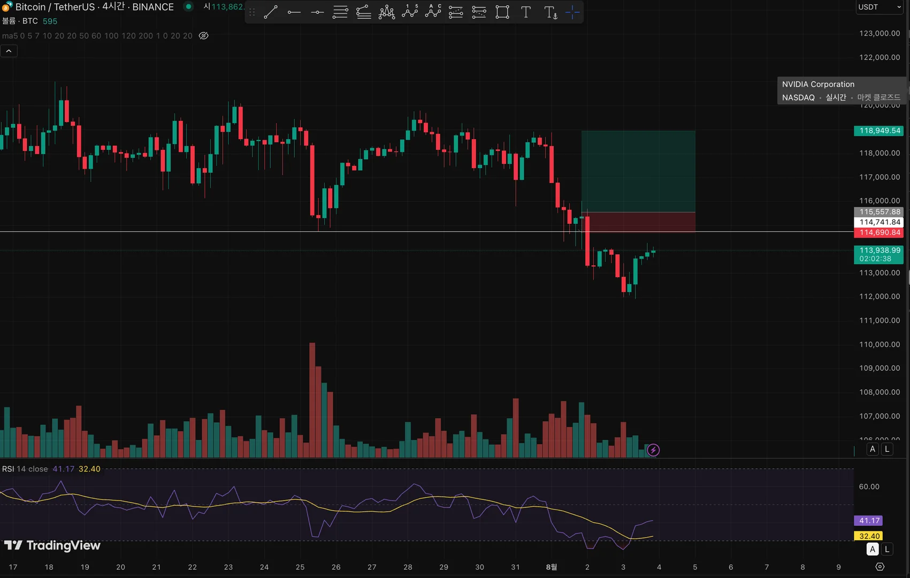This screenshot has height=578, width=910.
Task: Select the Elliott impulse wave 1-5 tool
Action: tap(410, 12)
